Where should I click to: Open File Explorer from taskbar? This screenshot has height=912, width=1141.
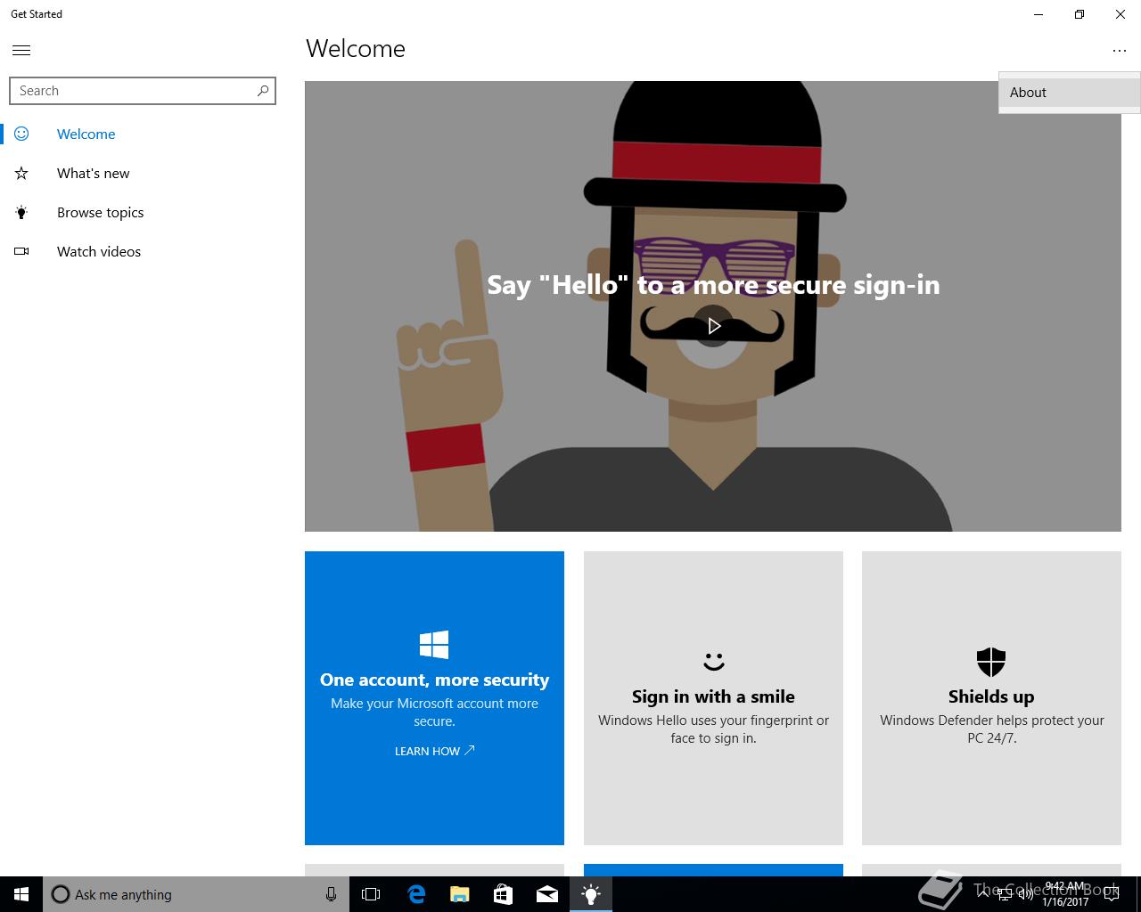459,894
